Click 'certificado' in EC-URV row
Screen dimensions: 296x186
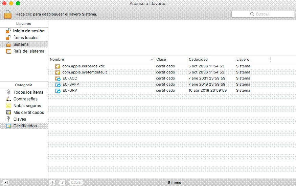[165, 90]
